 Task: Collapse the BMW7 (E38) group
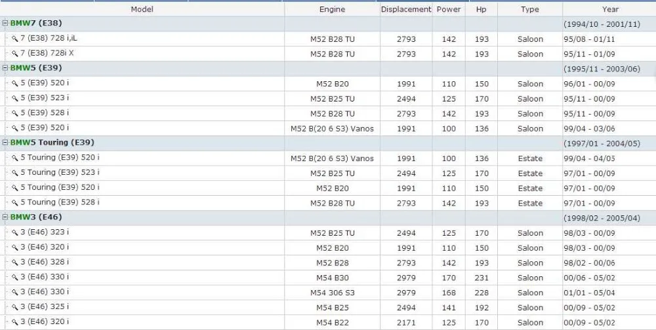[5, 24]
